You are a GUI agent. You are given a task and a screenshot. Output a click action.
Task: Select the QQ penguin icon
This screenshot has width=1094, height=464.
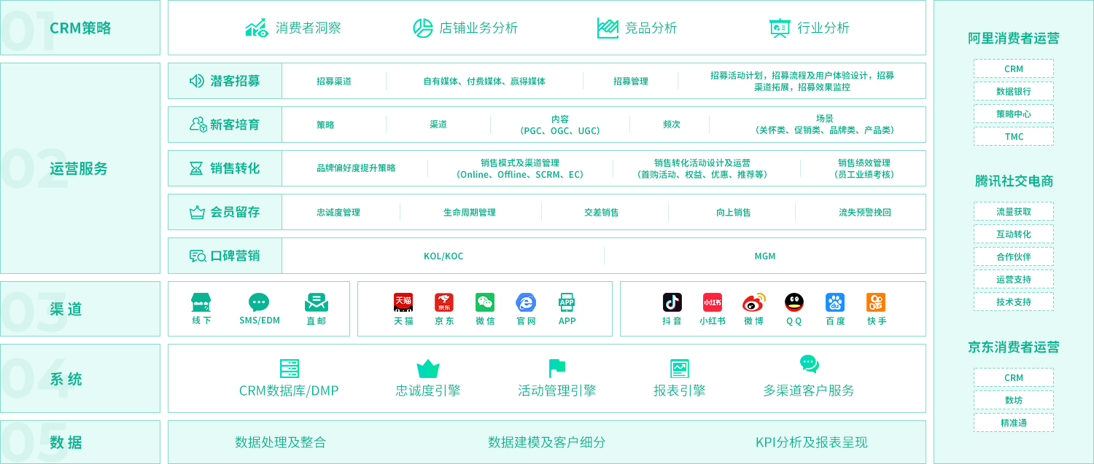[x=794, y=302]
